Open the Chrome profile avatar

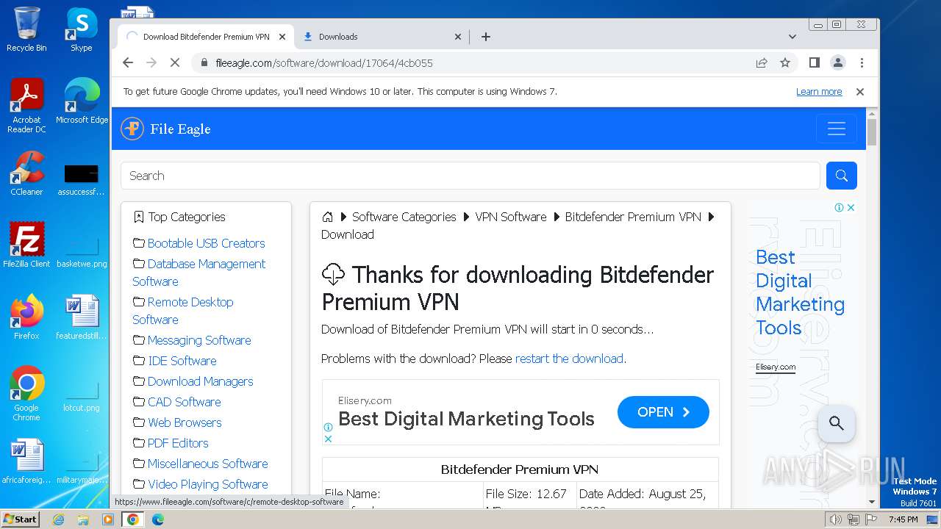(x=837, y=62)
